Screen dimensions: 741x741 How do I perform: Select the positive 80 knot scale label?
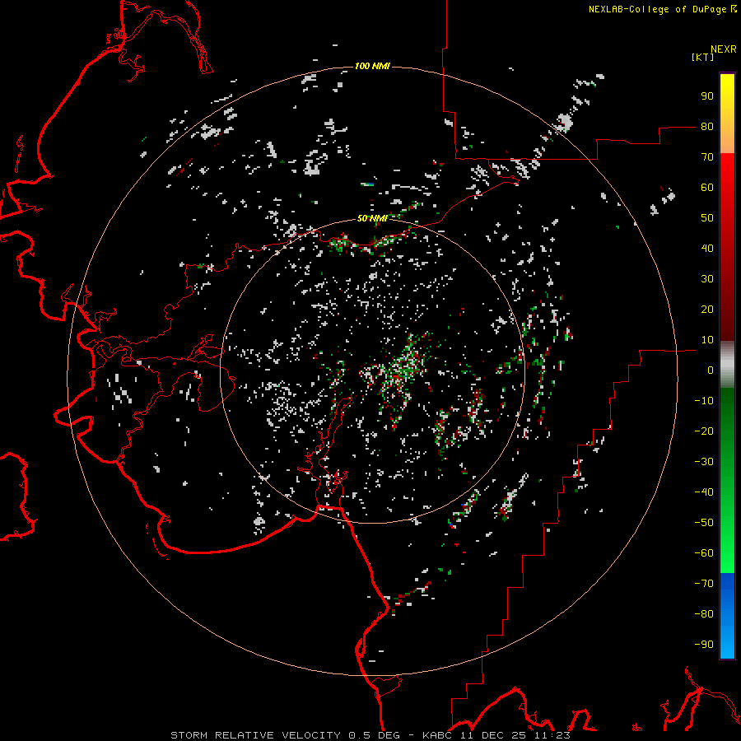coord(707,127)
